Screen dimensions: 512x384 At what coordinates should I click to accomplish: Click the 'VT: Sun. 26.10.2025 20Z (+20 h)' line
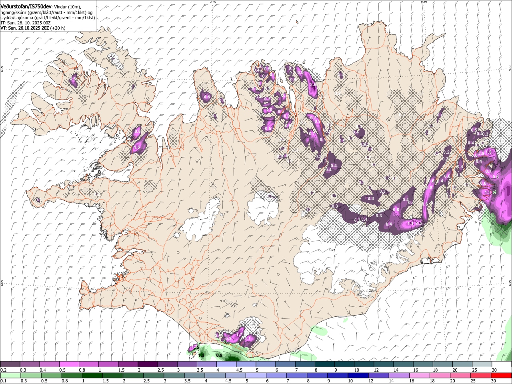33,28
